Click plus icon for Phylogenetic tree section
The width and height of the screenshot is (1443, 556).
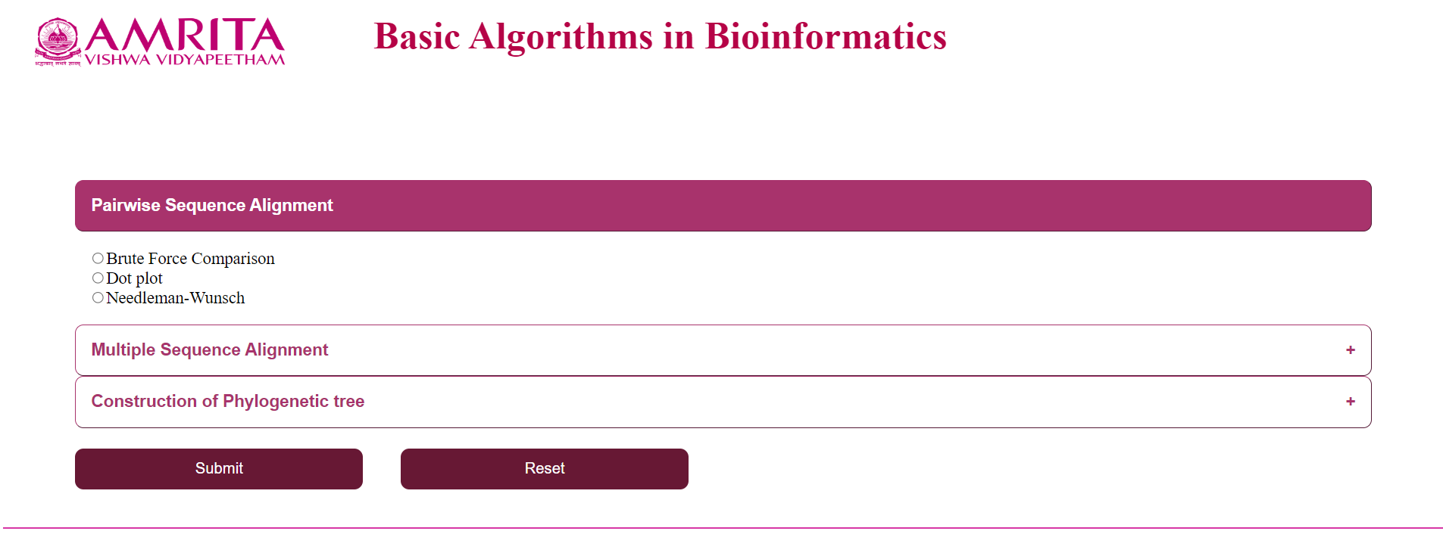point(1350,401)
